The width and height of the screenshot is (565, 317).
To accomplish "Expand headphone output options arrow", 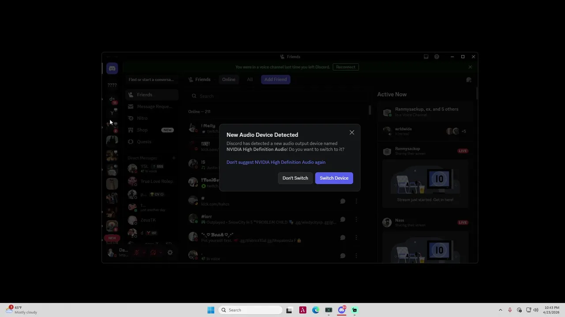I will [x=160, y=253].
